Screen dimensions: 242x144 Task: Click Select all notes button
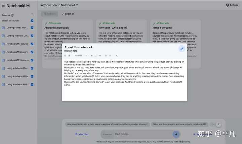68,14
